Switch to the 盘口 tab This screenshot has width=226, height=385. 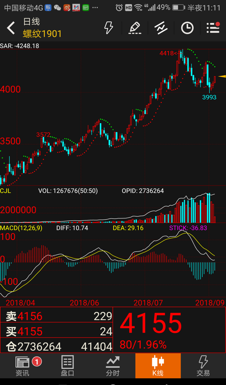(67, 366)
